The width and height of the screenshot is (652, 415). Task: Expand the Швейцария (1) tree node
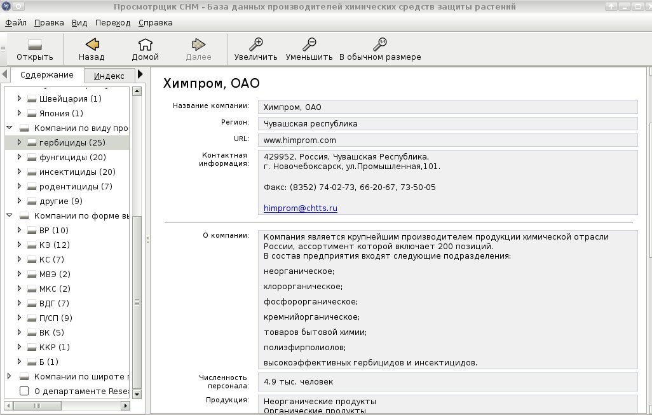click(x=19, y=99)
